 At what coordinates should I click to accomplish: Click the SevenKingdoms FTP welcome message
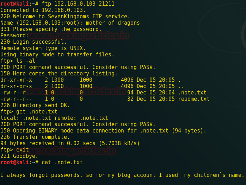[x=65, y=16]
